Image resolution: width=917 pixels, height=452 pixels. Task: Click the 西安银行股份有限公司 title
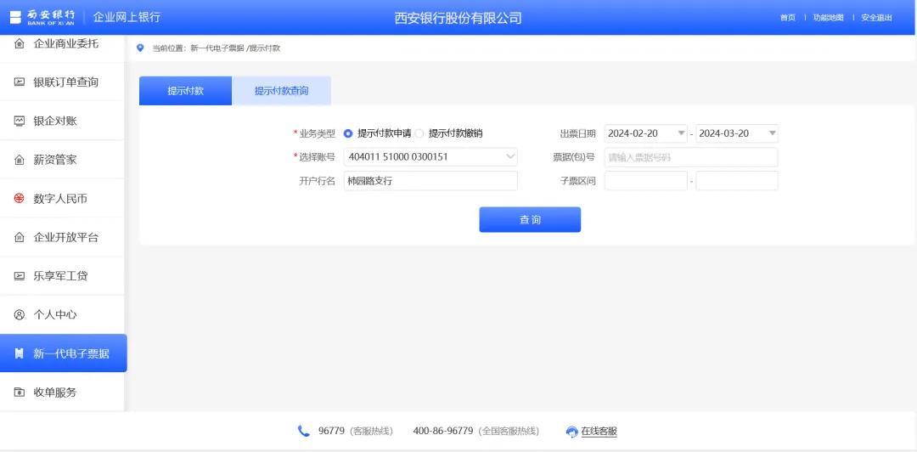coord(458,18)
